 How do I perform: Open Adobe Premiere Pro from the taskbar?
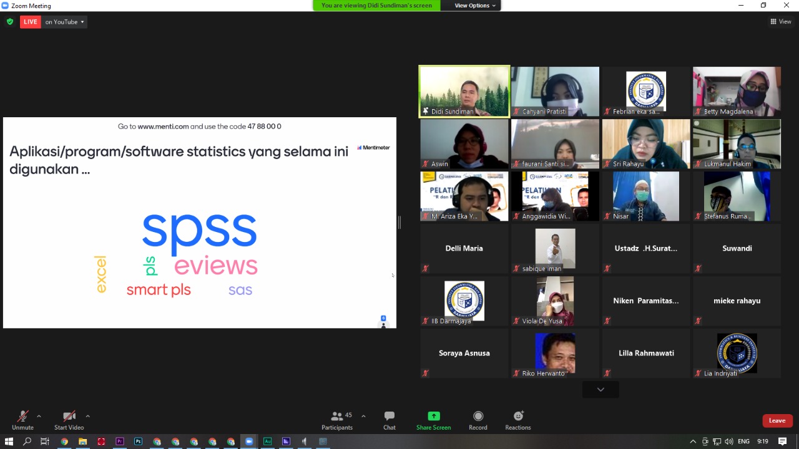point(119,442)
